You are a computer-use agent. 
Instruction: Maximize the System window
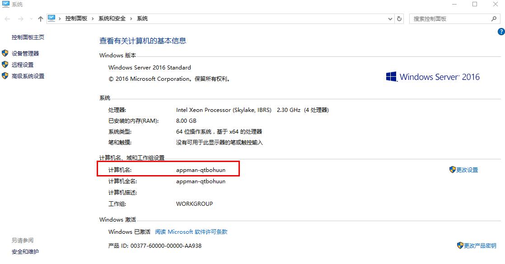[475, 4]
